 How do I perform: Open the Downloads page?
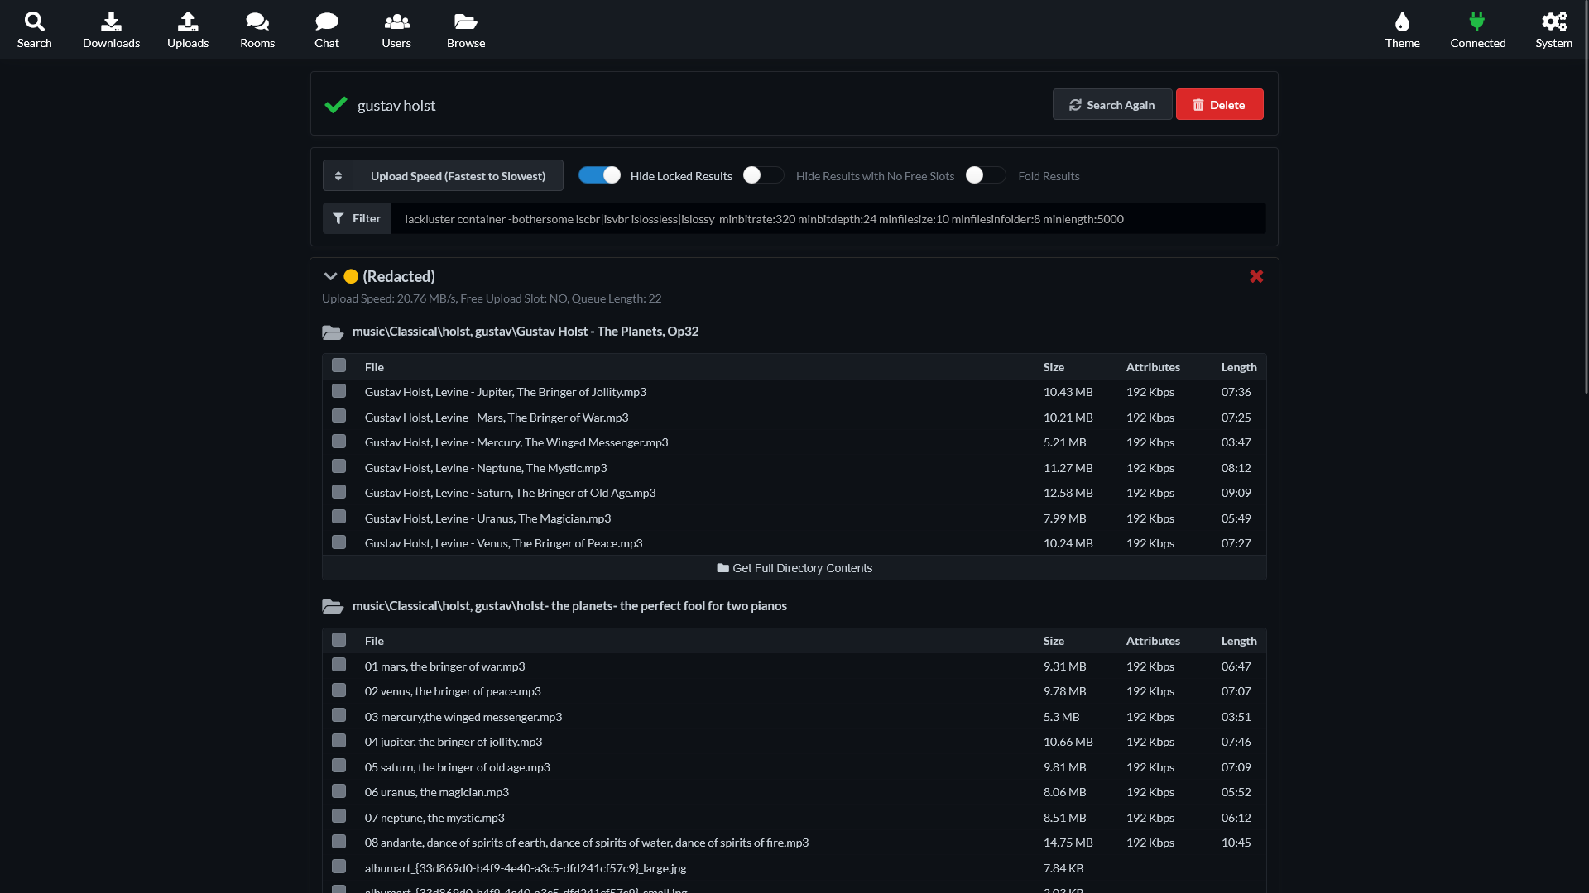click(x=111, y=30)
